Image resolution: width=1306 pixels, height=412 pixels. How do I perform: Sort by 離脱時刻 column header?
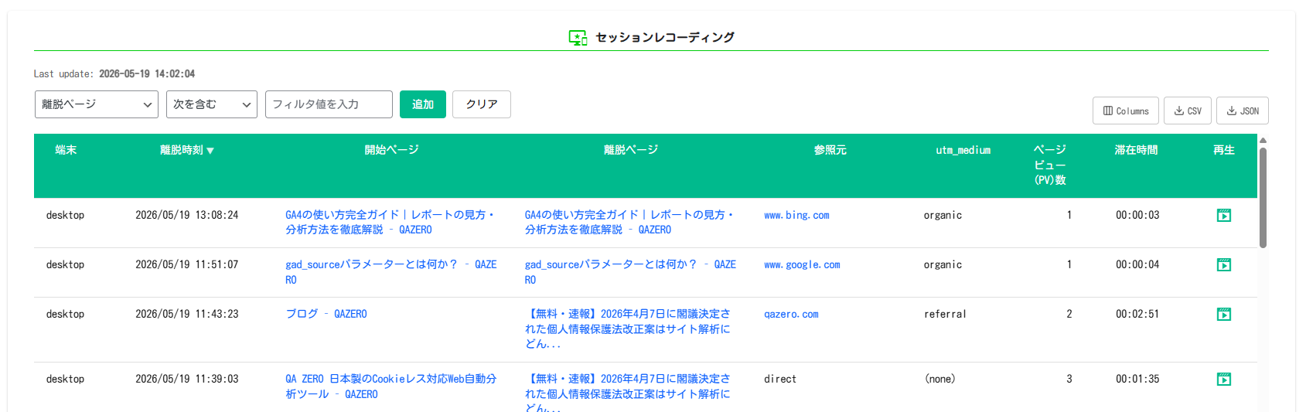click(x=186, y=150)
